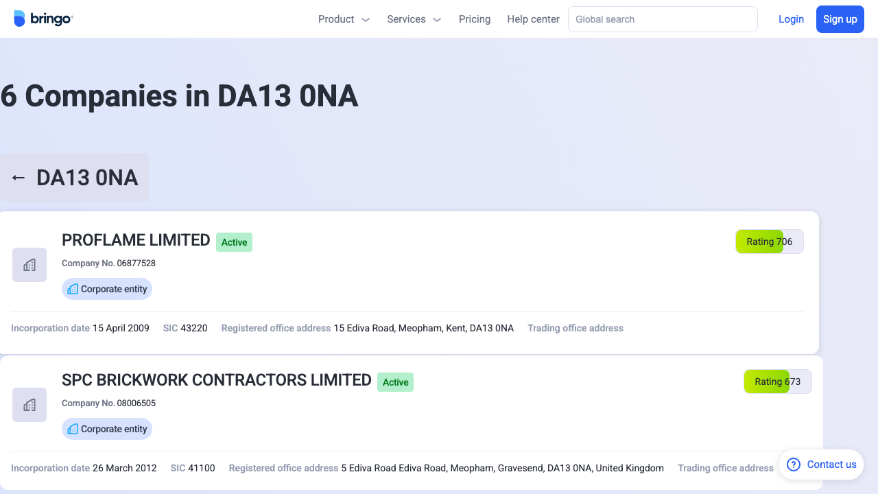This screenshot has height=494, width=878.
Task: Expand the Product dropdown menu
Action: coord(343,19)
